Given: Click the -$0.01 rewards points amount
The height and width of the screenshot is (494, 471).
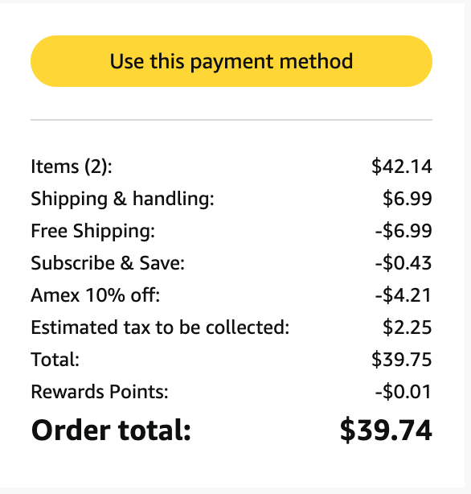Looking at the screenshot, I should (x=403, y=392).
